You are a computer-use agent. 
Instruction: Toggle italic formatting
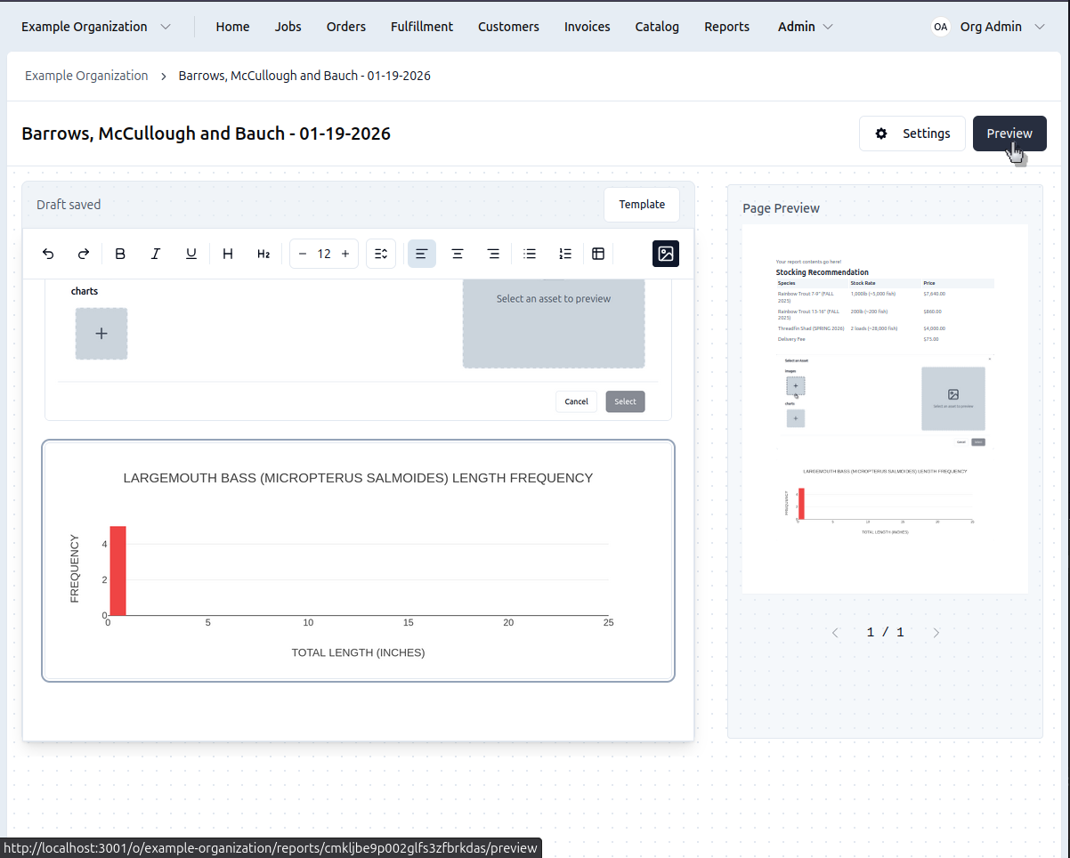pos(156,254)
